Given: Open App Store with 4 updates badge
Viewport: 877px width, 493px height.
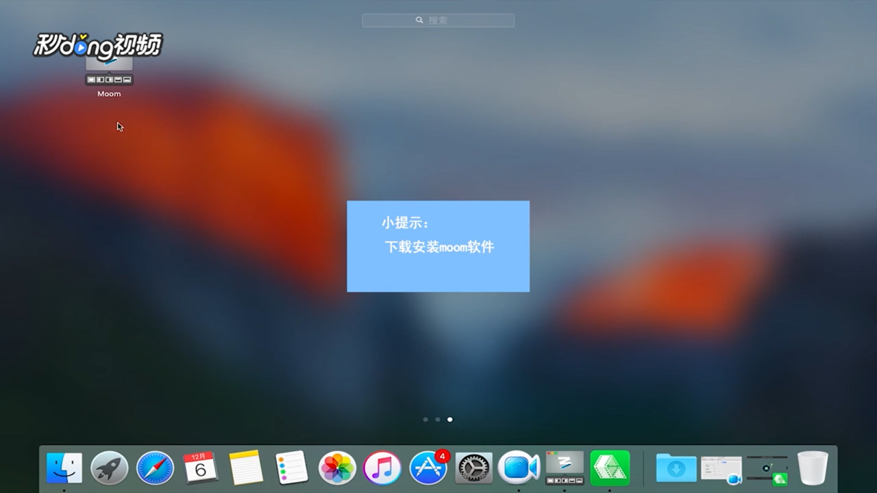Looking at the screenshot, I should pyautogui.click(x=429, y=467).
